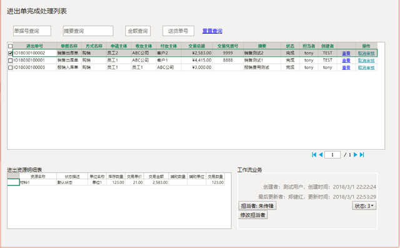The image size is (400, 248).
Task: Focus the 单据号查询 input field
Action: pyautogui.click(x=32, y=31)
